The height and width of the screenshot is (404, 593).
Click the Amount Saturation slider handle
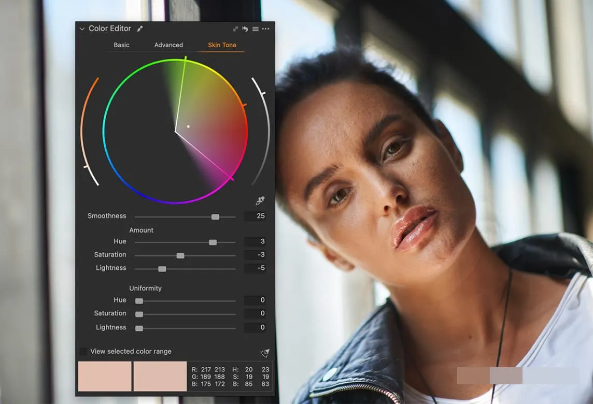point(180,255)
